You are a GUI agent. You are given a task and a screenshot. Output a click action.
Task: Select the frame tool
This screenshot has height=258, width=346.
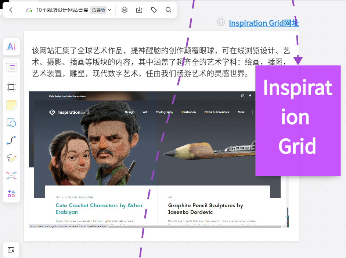click(x=11, y=87)
